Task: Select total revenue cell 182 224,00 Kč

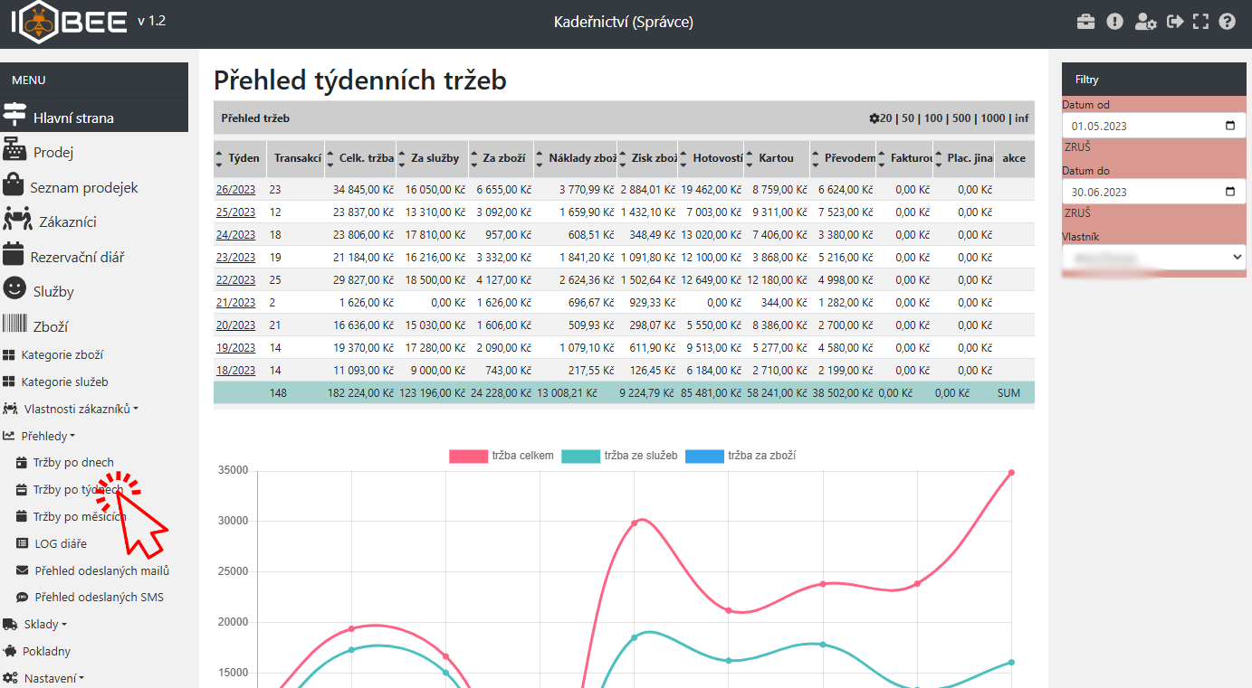Action: 359,393
